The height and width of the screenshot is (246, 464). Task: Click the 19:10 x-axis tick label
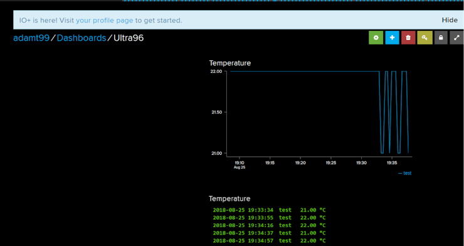click(x=240, y=163)
